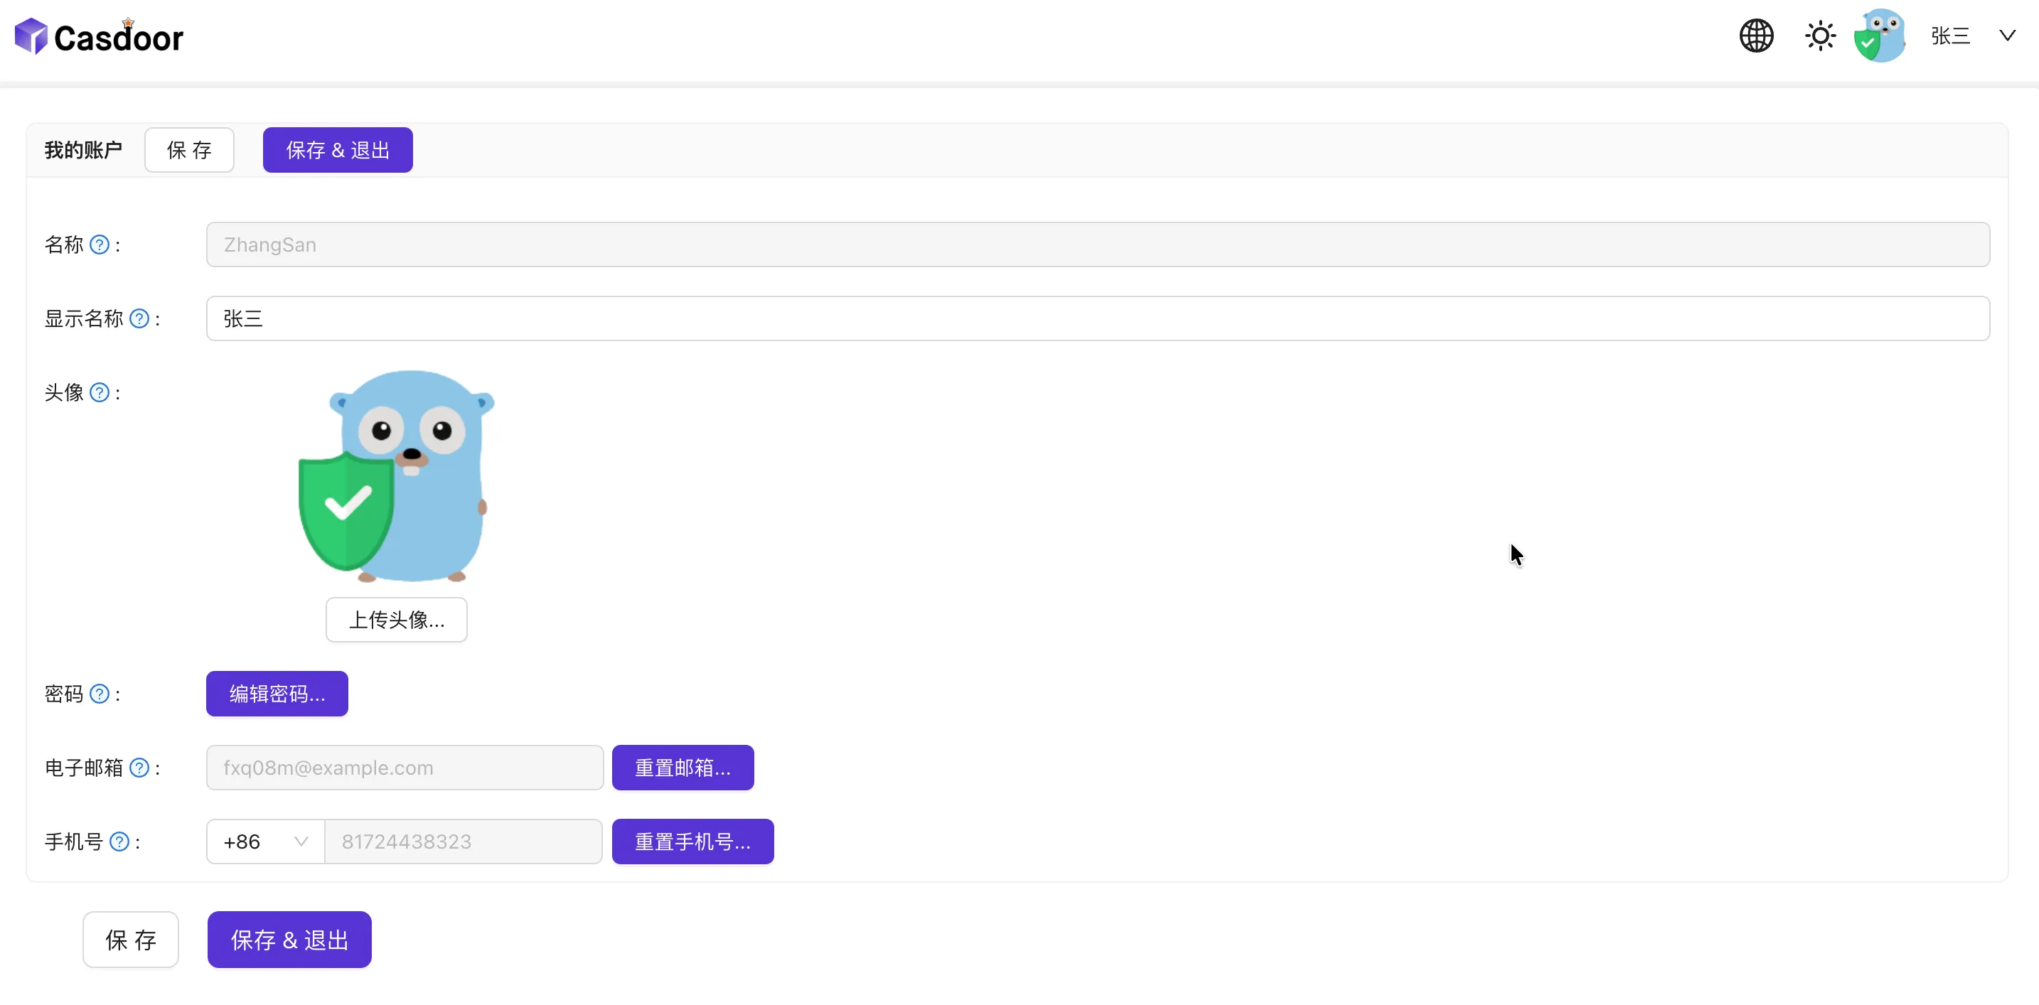2039x1005 pixels.
Task: Focus the 显示名称 input field
Action: (1097, 319)
